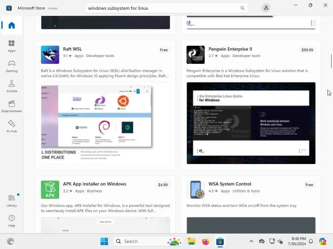Open the Raft WSL app icon
This screenshot has height=249, width=333.
[50, 54]
